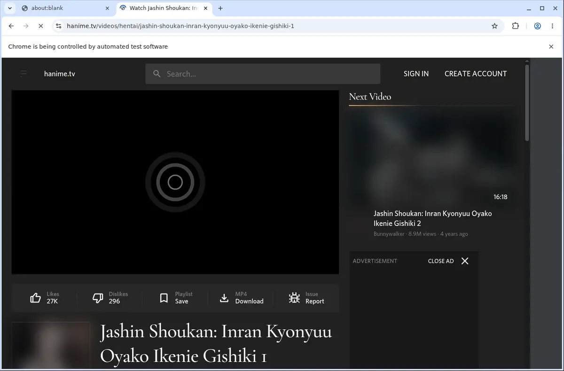Open a new browser tab
Image resolution: width=564 pixels, height=371 pixels.
[220, 8]
